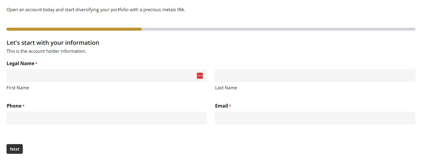Click the Last Name sub-label text
The image size is (424, 160).
click(x=226, y=88)
